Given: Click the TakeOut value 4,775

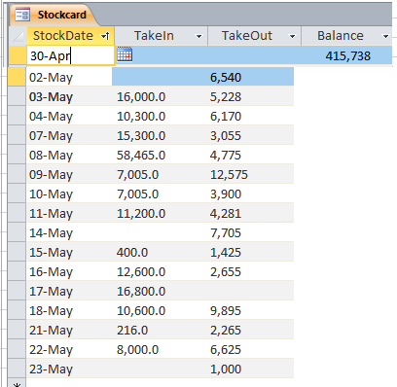Looking at the screenshot, I should [226, 156].
